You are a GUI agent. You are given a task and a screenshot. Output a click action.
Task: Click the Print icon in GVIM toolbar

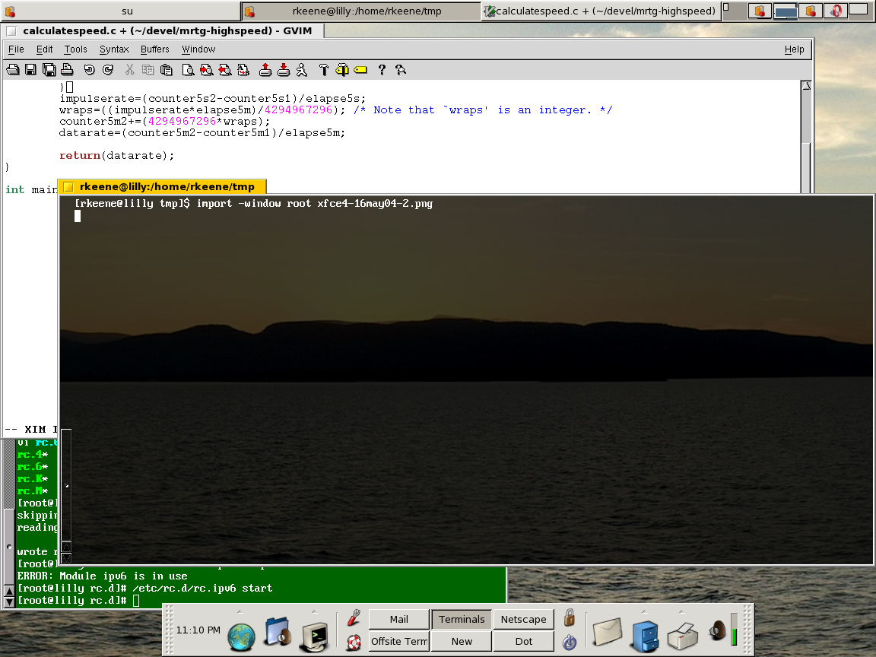67,70
